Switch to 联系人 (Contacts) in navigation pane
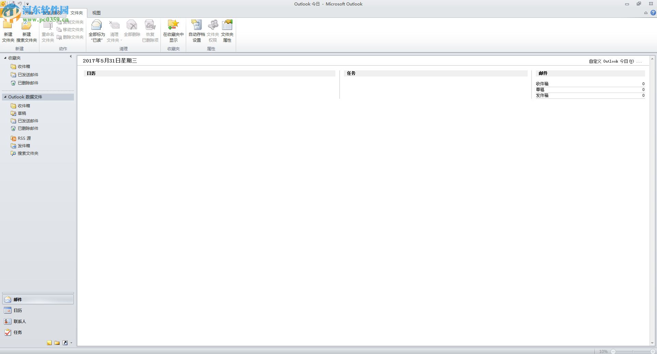 point(38,322)
